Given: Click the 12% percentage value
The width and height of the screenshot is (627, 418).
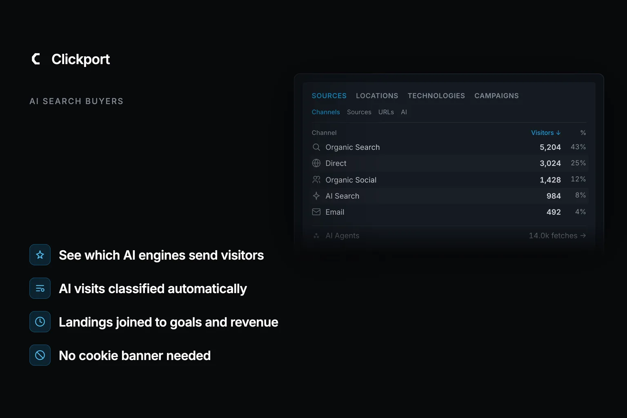Looking at the screenshot, I should pyautogui.click(x=578, y=179).
